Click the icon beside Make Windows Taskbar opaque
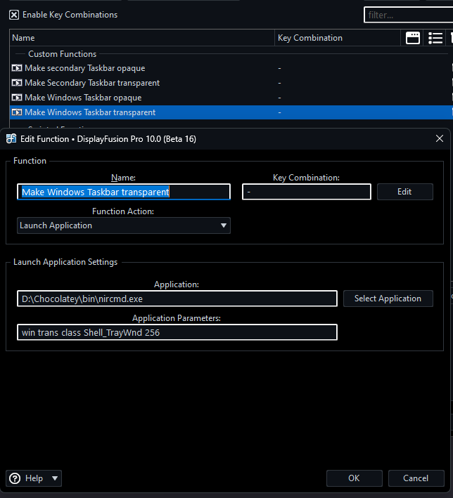The width and height of the screenshot is (453, 498). point(17,98)
